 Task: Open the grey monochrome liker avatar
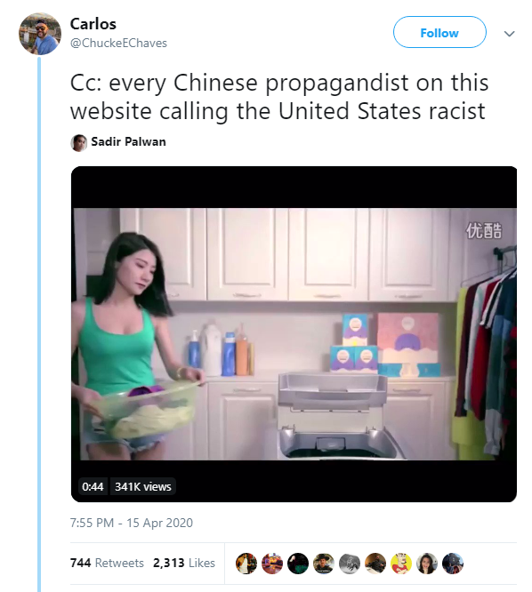pyautogui.click(x=350, y=564)
